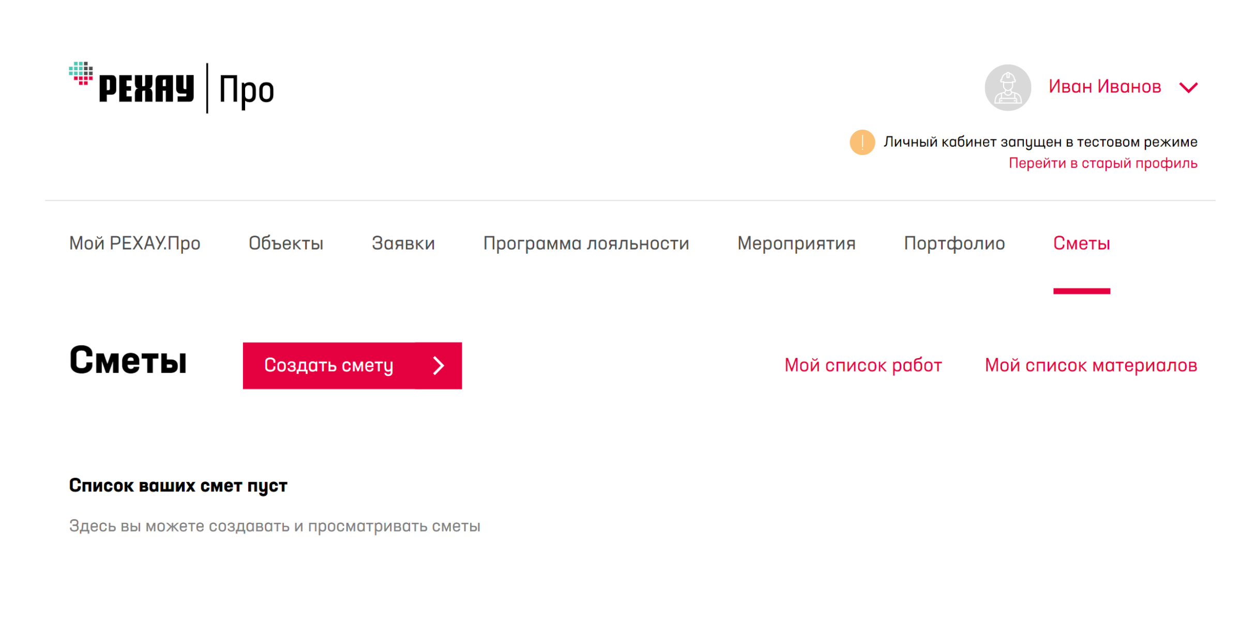Expand the user menu chevron arrow

point(1188,87)
